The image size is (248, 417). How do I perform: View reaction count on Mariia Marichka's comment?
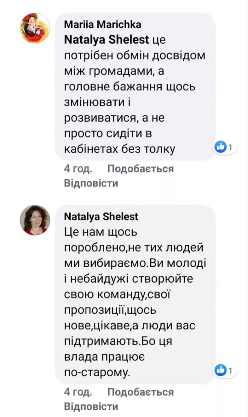(230, 147)
